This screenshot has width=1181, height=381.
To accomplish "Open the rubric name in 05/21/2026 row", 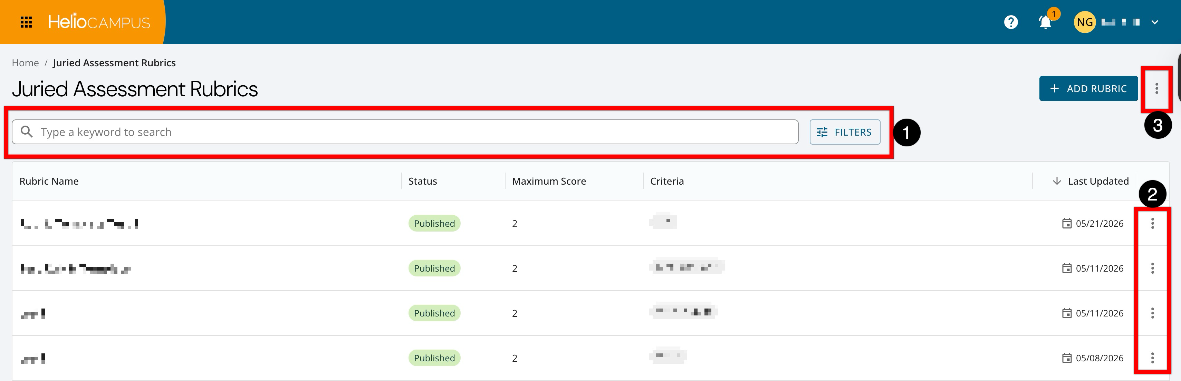I will click(x=79, y=224).
